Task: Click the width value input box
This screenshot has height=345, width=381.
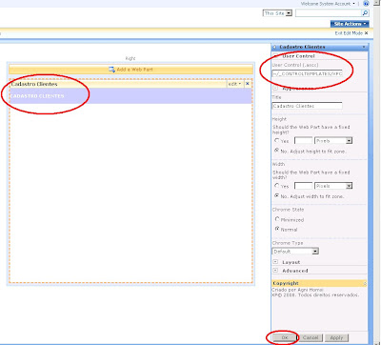Action: click(303, 186)
